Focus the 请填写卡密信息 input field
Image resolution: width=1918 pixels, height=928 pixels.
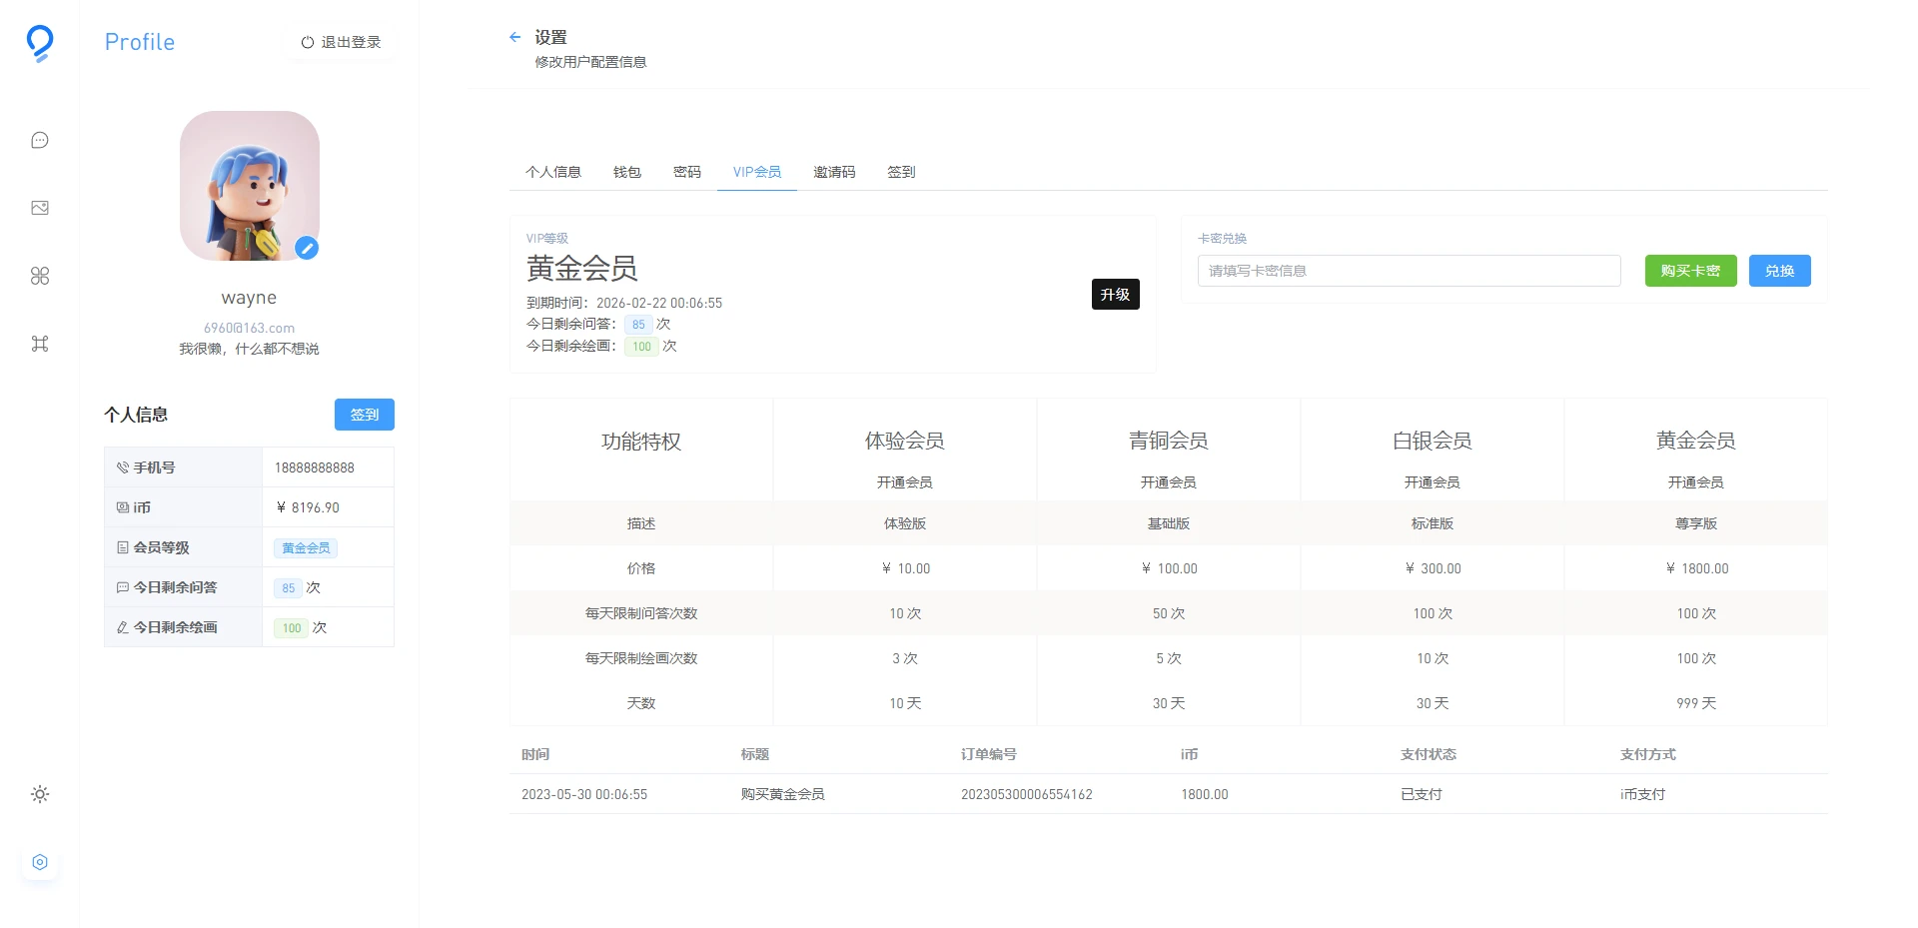[x=1409, y=271]
